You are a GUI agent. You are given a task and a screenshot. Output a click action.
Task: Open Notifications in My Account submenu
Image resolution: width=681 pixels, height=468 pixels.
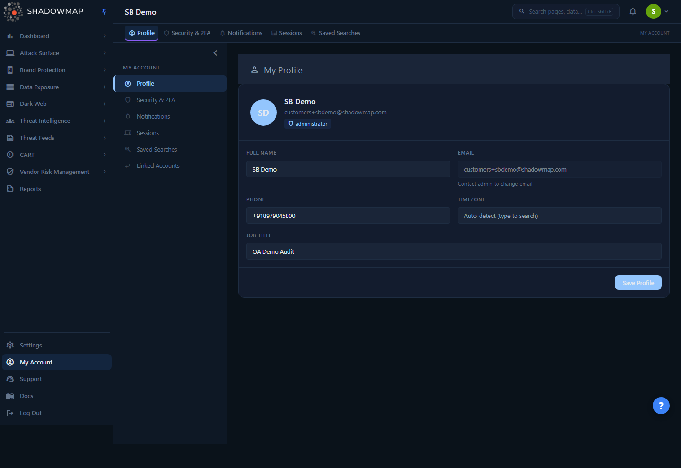coord(170,117)
